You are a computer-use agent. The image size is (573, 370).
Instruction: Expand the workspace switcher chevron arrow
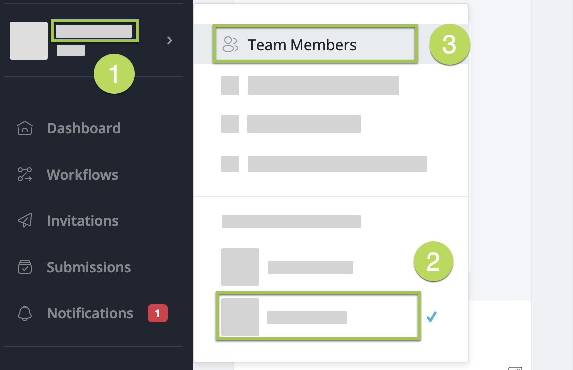(170, 40)
